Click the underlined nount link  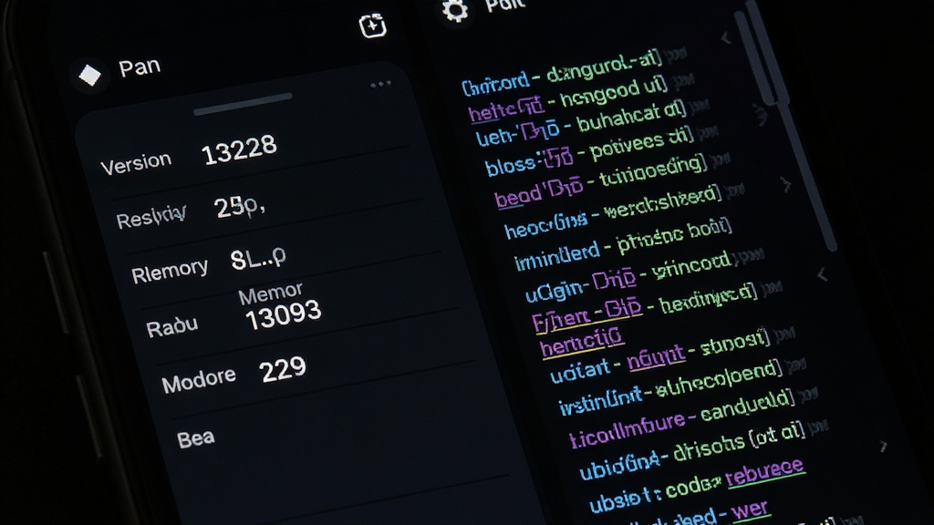tap(655, 358)
